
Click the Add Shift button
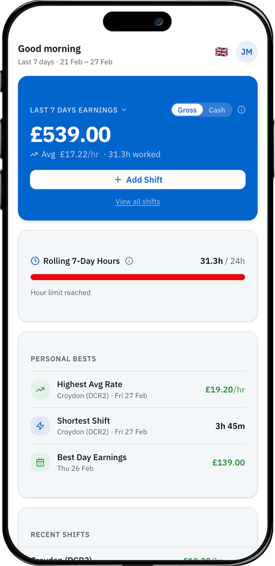(137, 180)
